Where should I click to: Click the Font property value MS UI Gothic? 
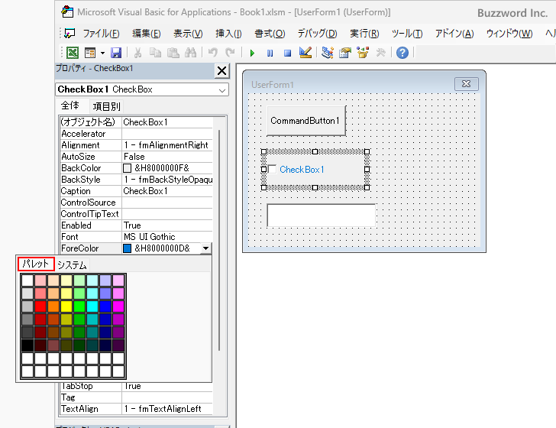click(167, 237)
